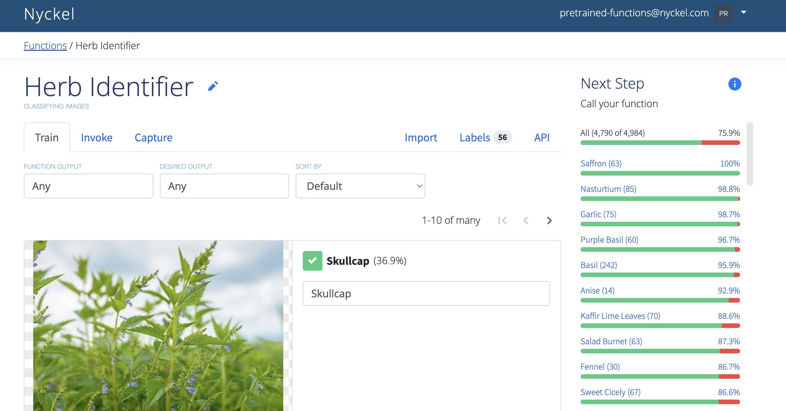This screenshot has height=411, width=786.
Task: Open the Function Output filter set to Any
Action: 88,186
